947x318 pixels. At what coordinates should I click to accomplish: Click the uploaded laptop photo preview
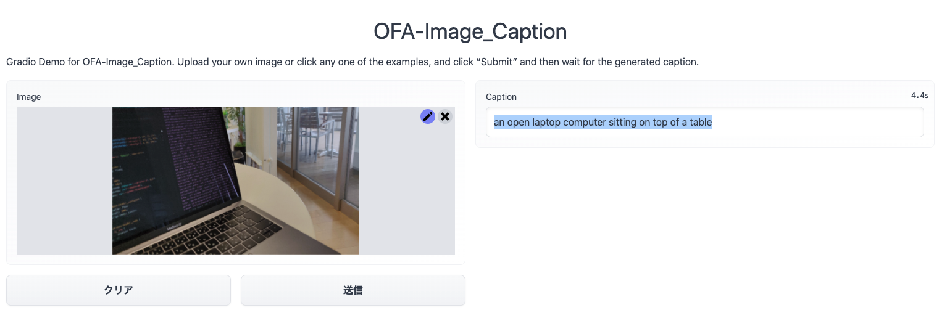click(x=235, y=180)
